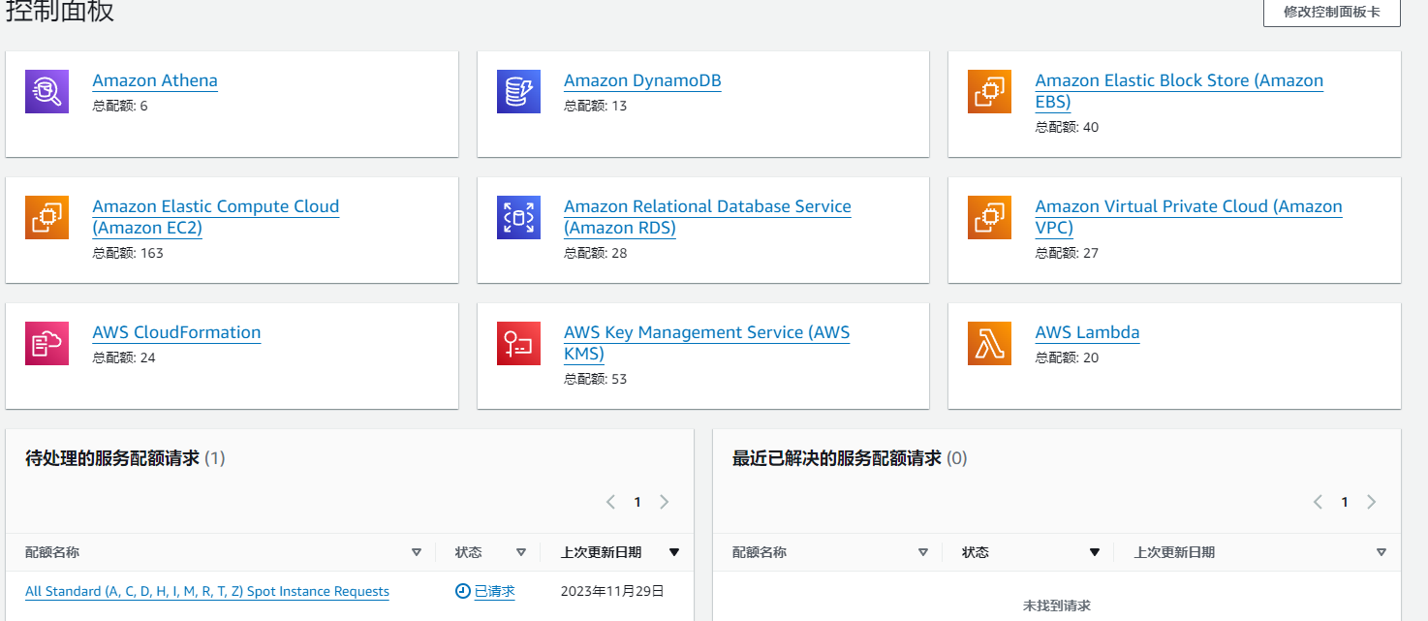Sort resolved requests by 状态 column

pyautogui.click(x=1095, y=552)
